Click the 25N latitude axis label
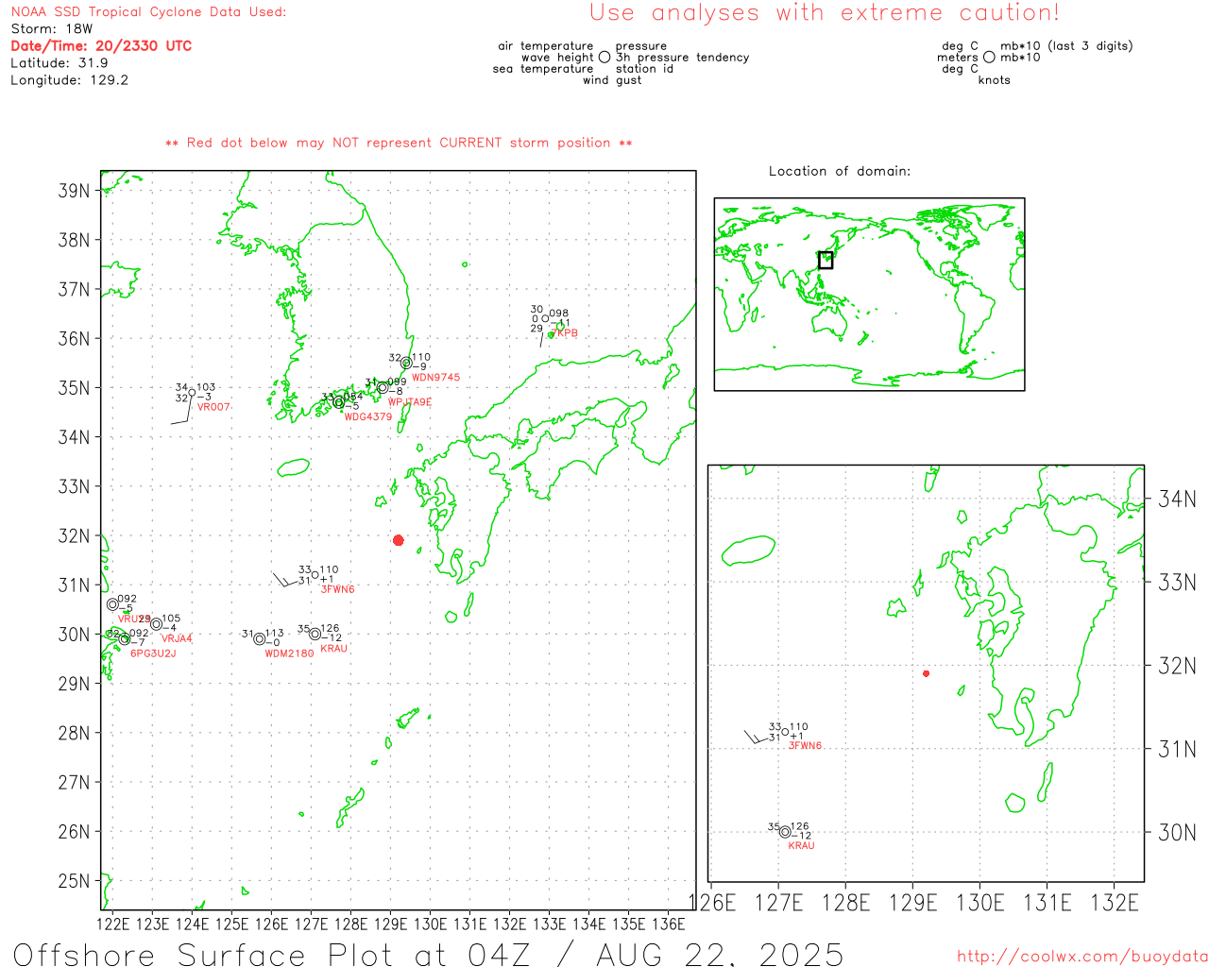The height and width of the screenshot is (967, 1209). coord(74,881)
